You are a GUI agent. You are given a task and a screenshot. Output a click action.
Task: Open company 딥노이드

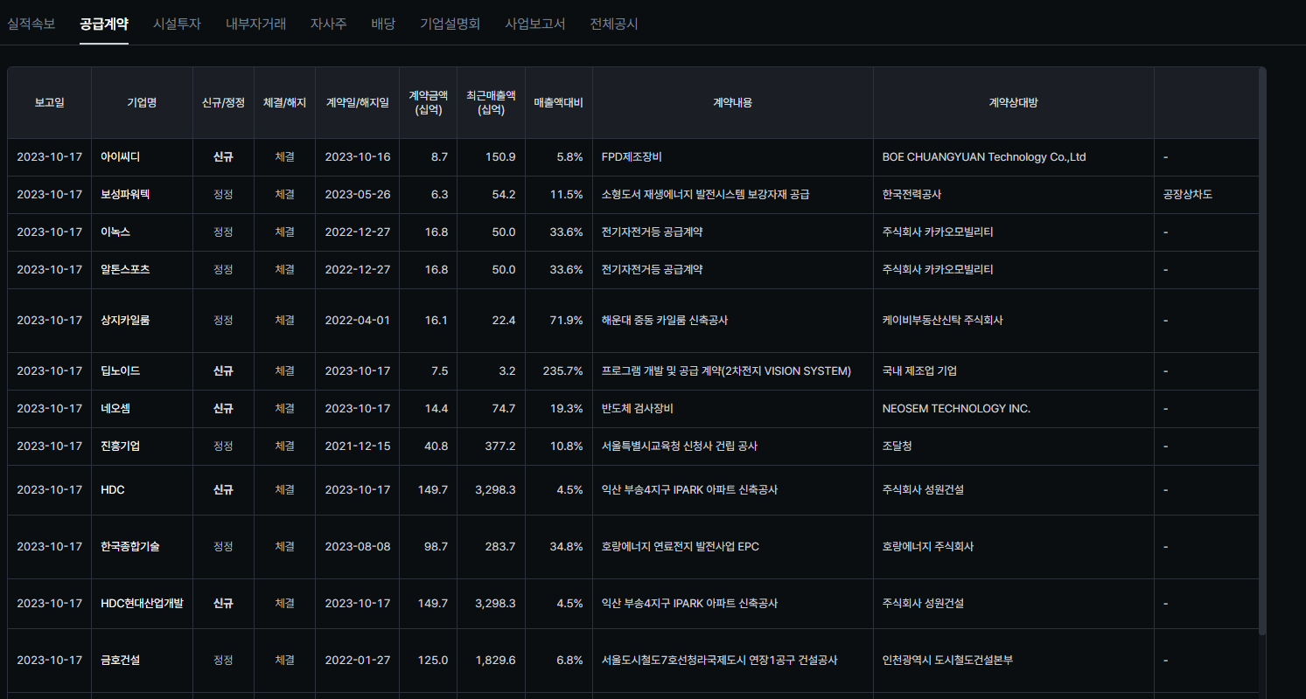(120, 371)
